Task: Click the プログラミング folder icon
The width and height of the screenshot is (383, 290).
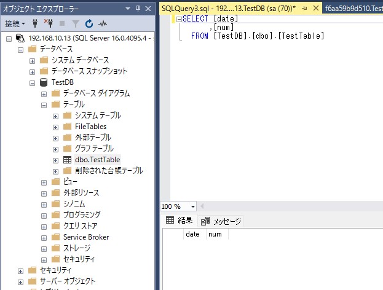Action: coord(56,214)
